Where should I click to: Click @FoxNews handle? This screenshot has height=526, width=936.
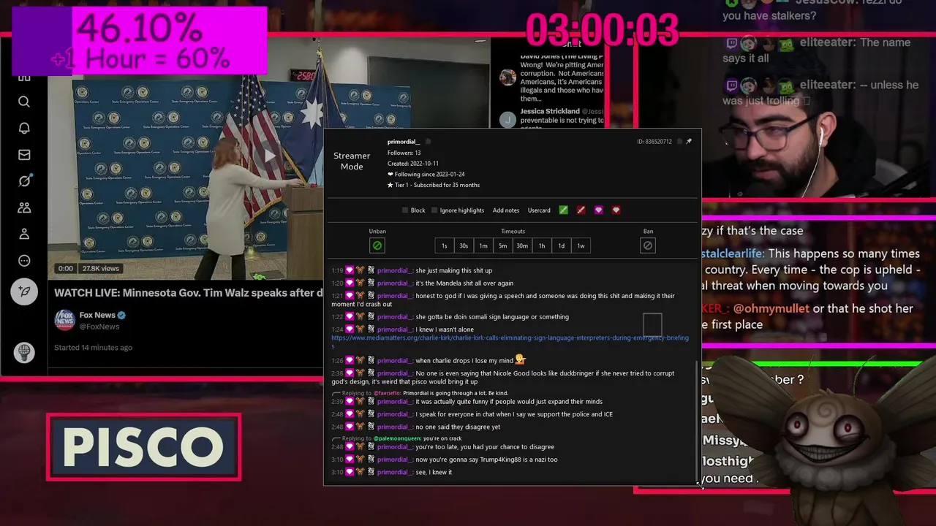tap(99, 327)
